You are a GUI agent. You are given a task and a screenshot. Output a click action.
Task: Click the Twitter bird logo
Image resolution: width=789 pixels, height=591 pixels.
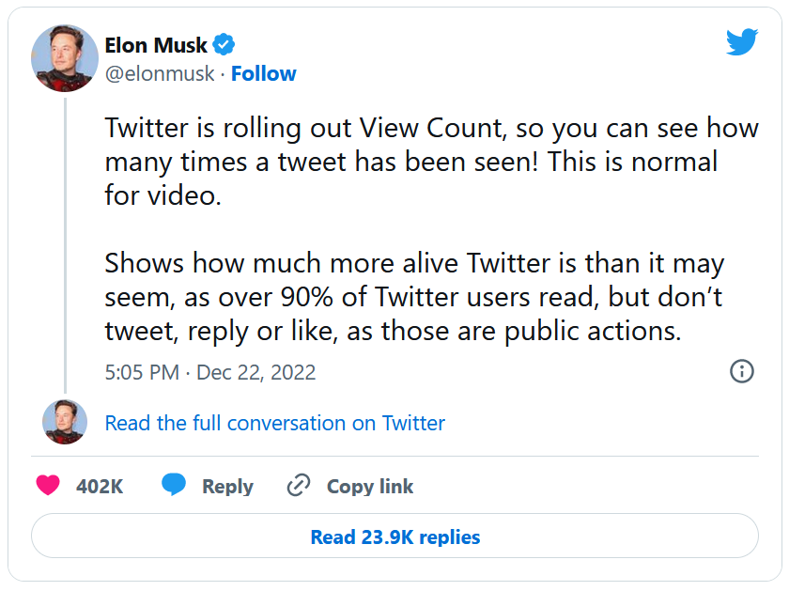point(741,41)
